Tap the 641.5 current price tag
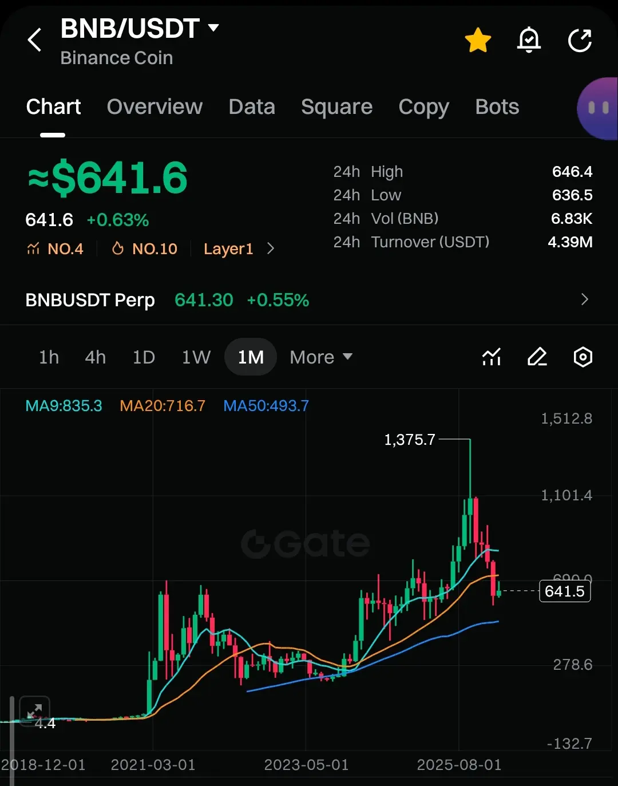The height and width of the screenshot is (786, 618). pyautogui.click(x=565, y=591)
